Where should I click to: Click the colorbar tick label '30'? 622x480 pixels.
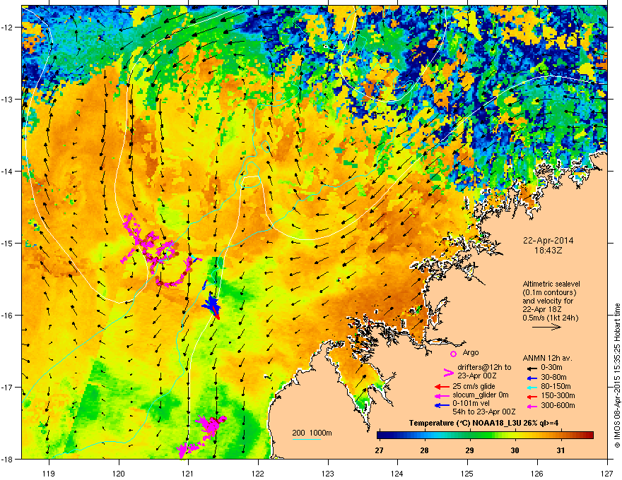tap(515, 450)
